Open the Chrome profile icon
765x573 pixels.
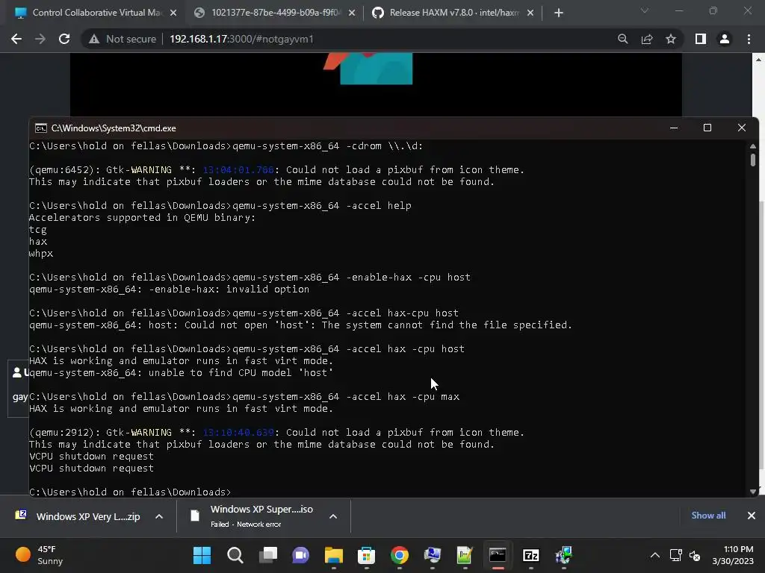pos(725,39)
